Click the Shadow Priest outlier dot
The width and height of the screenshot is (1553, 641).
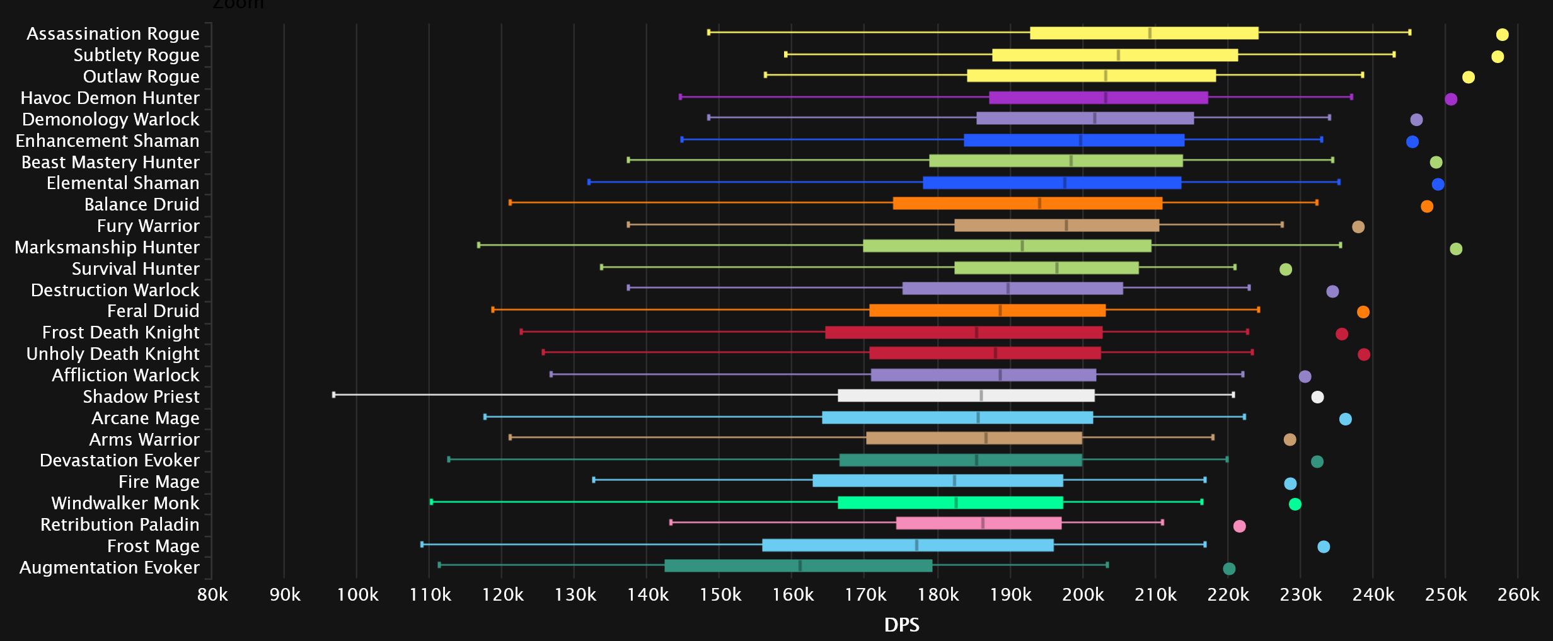1317,397
